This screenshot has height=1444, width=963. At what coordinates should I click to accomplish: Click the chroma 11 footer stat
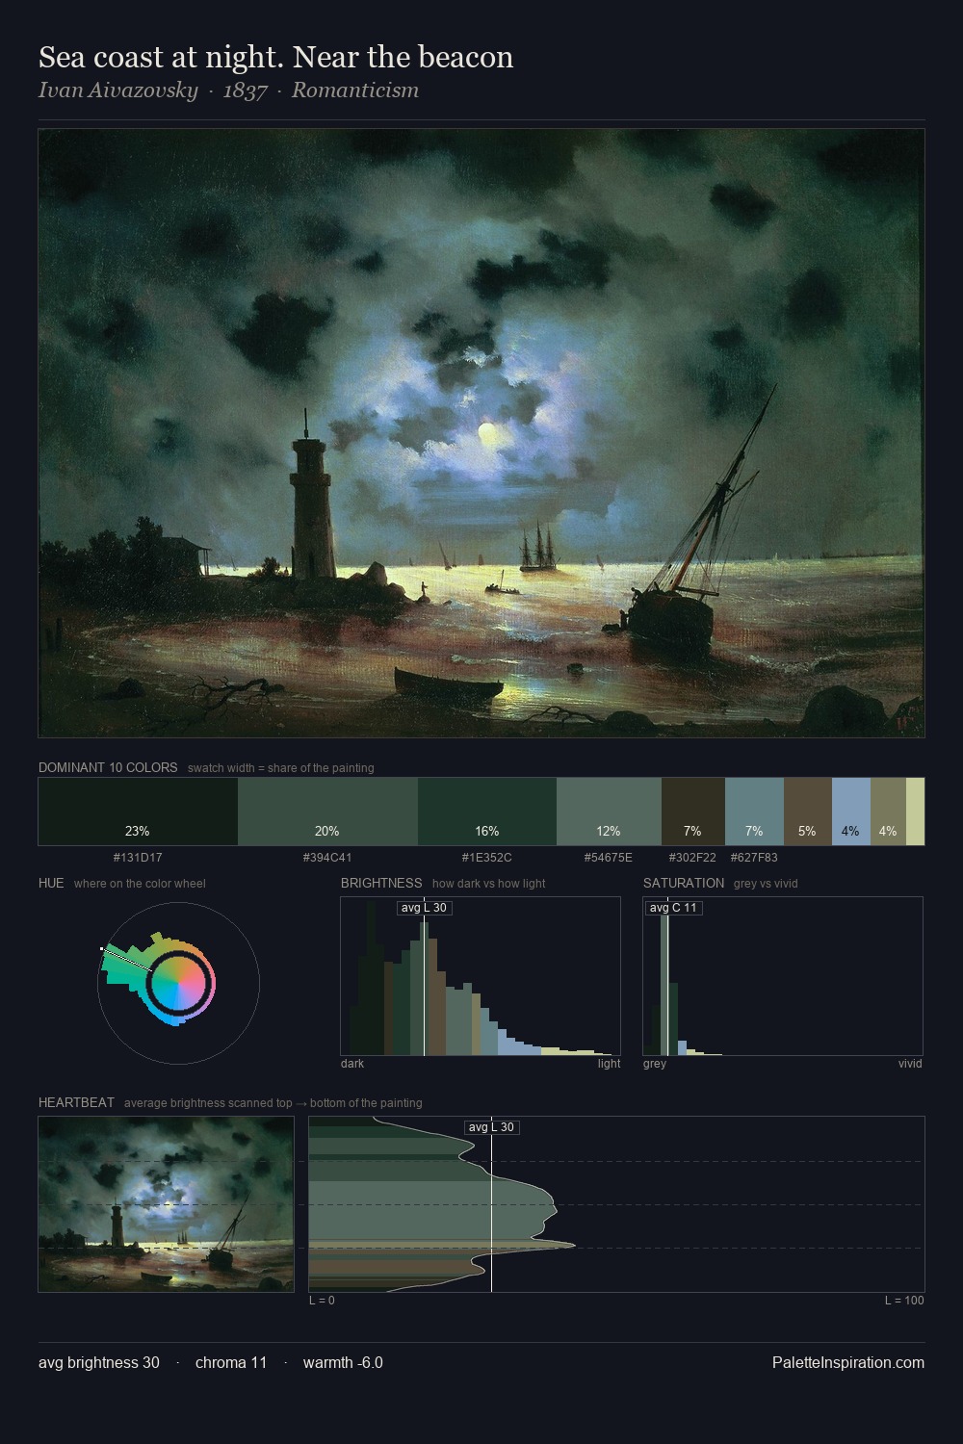231,1362
